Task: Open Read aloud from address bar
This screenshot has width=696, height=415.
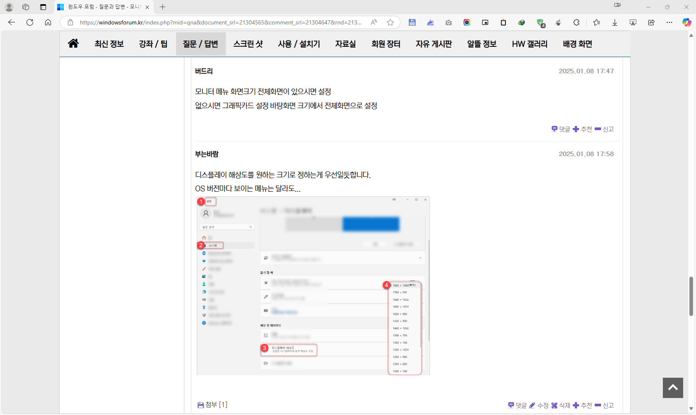Action: point(374,22)
